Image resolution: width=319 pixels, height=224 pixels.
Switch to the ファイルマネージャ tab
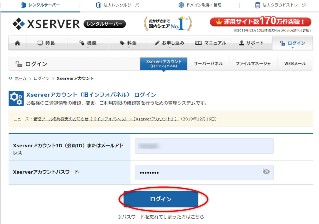253,64
